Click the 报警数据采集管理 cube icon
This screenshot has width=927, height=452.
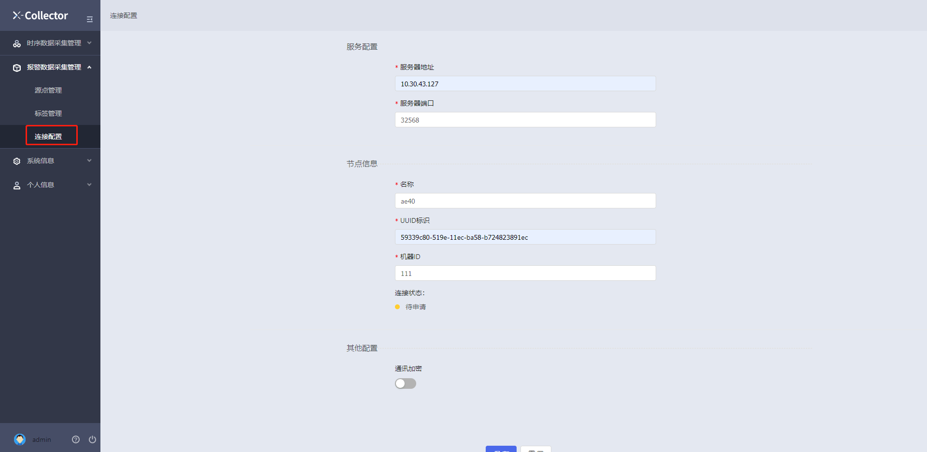point(17,68)
